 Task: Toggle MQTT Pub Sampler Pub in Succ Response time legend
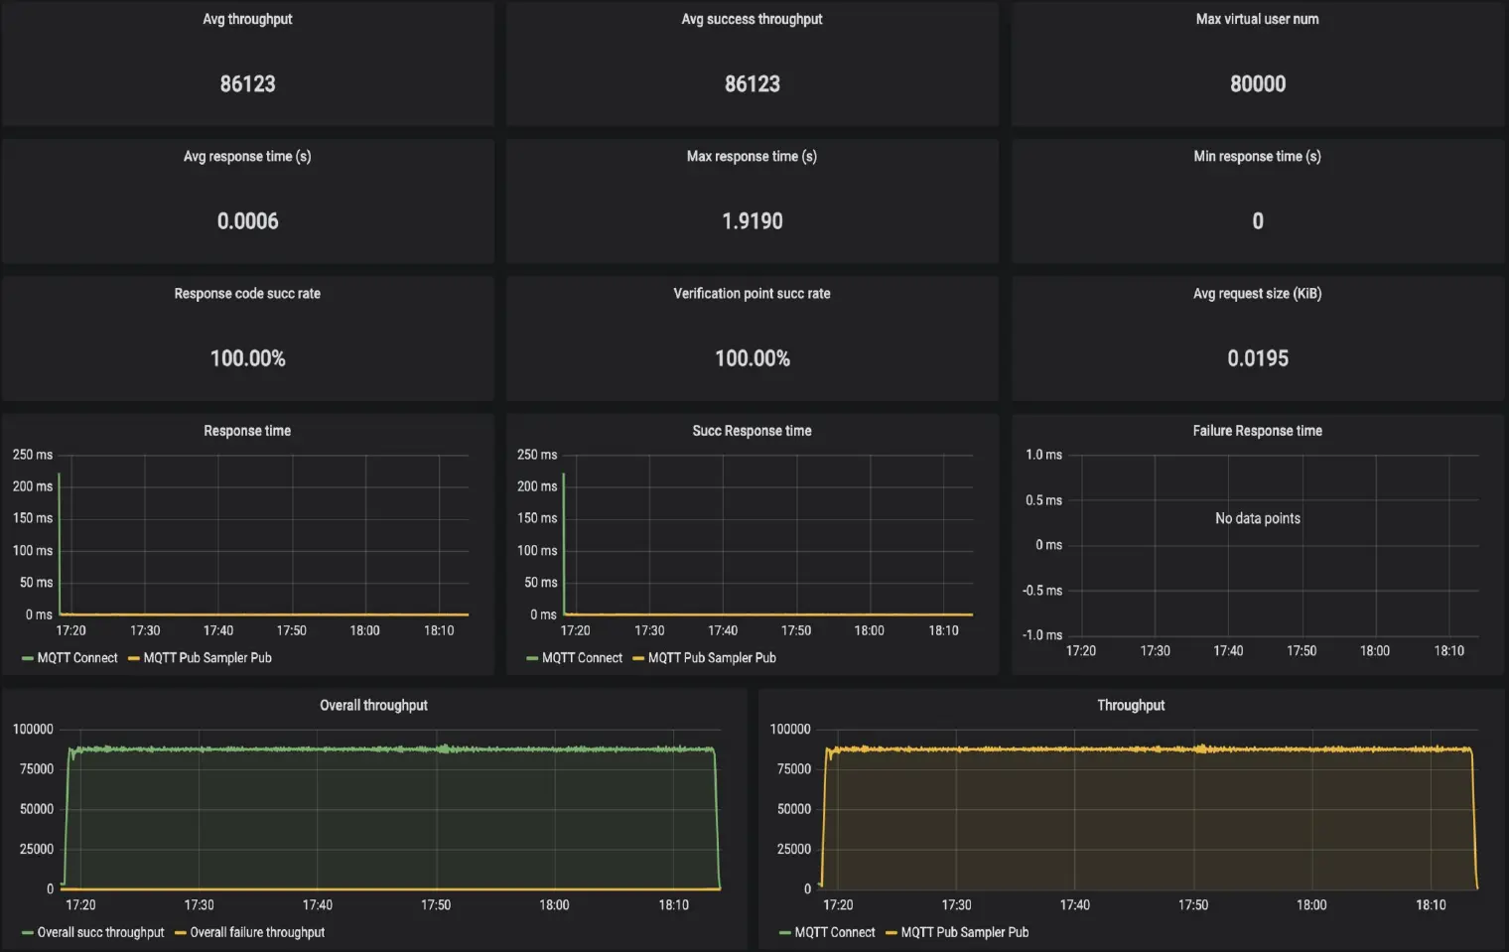point(712,657)
